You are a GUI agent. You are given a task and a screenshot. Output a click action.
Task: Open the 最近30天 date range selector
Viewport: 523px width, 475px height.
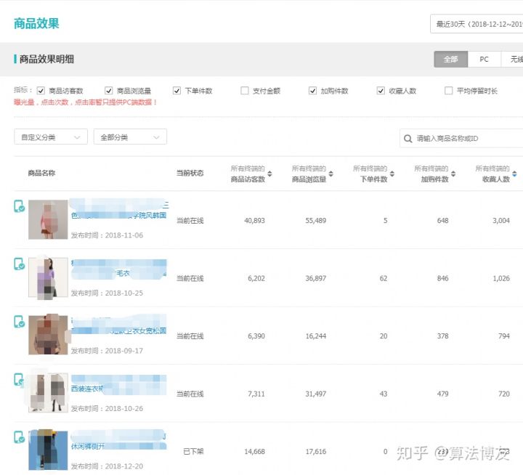(x=477, y=24)
